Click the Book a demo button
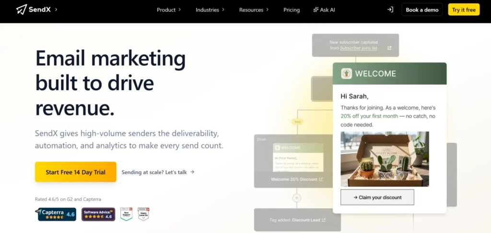Image resolution: width=491 pixels, height=233 pixels. tap(422, 10)
